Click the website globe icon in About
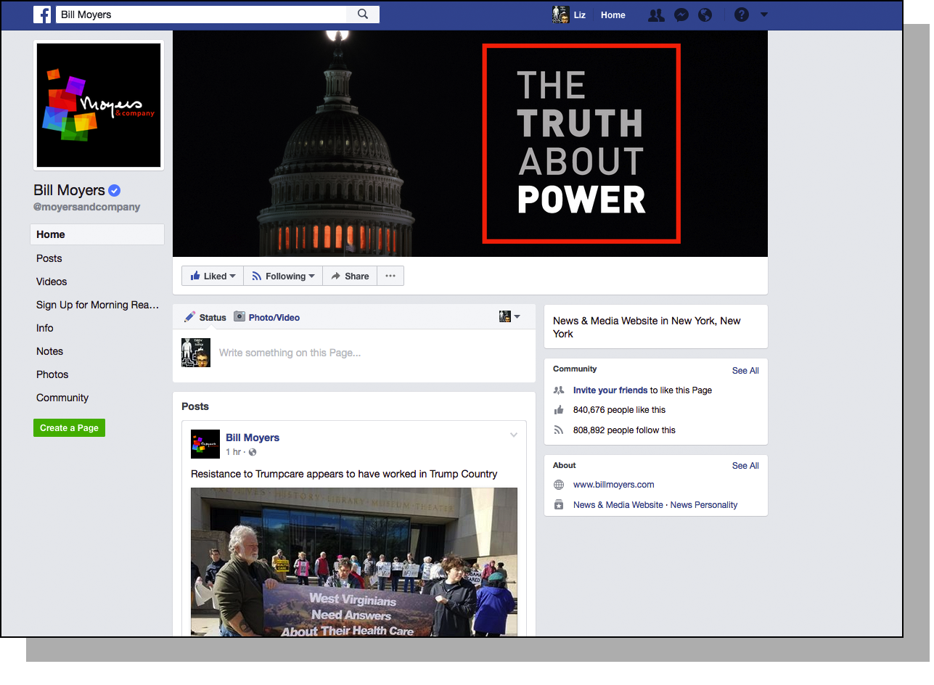Image resolution: width=934 pixels, height=685 pixels. click(558, 485)
